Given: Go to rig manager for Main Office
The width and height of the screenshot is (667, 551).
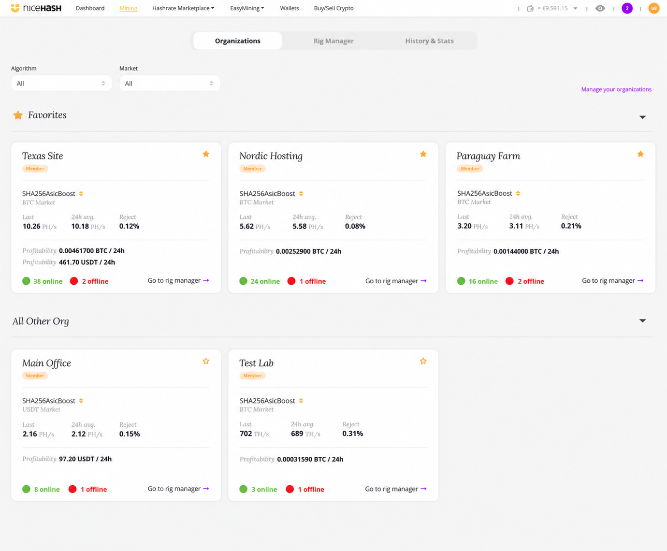Looking at the screenshot, I should click(178, 489).
